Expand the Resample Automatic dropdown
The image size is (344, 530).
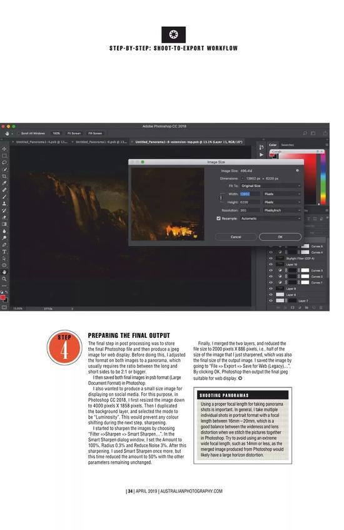(x=270, y=218)
